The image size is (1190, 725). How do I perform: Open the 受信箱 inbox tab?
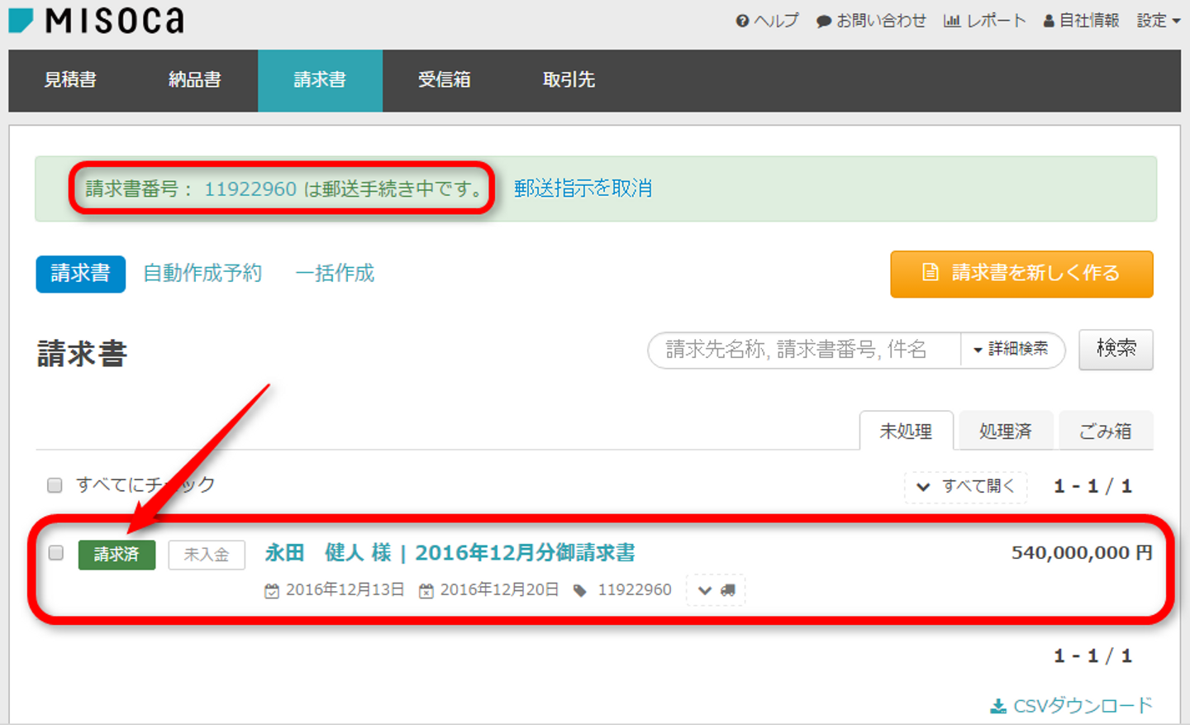pos(445,80)
